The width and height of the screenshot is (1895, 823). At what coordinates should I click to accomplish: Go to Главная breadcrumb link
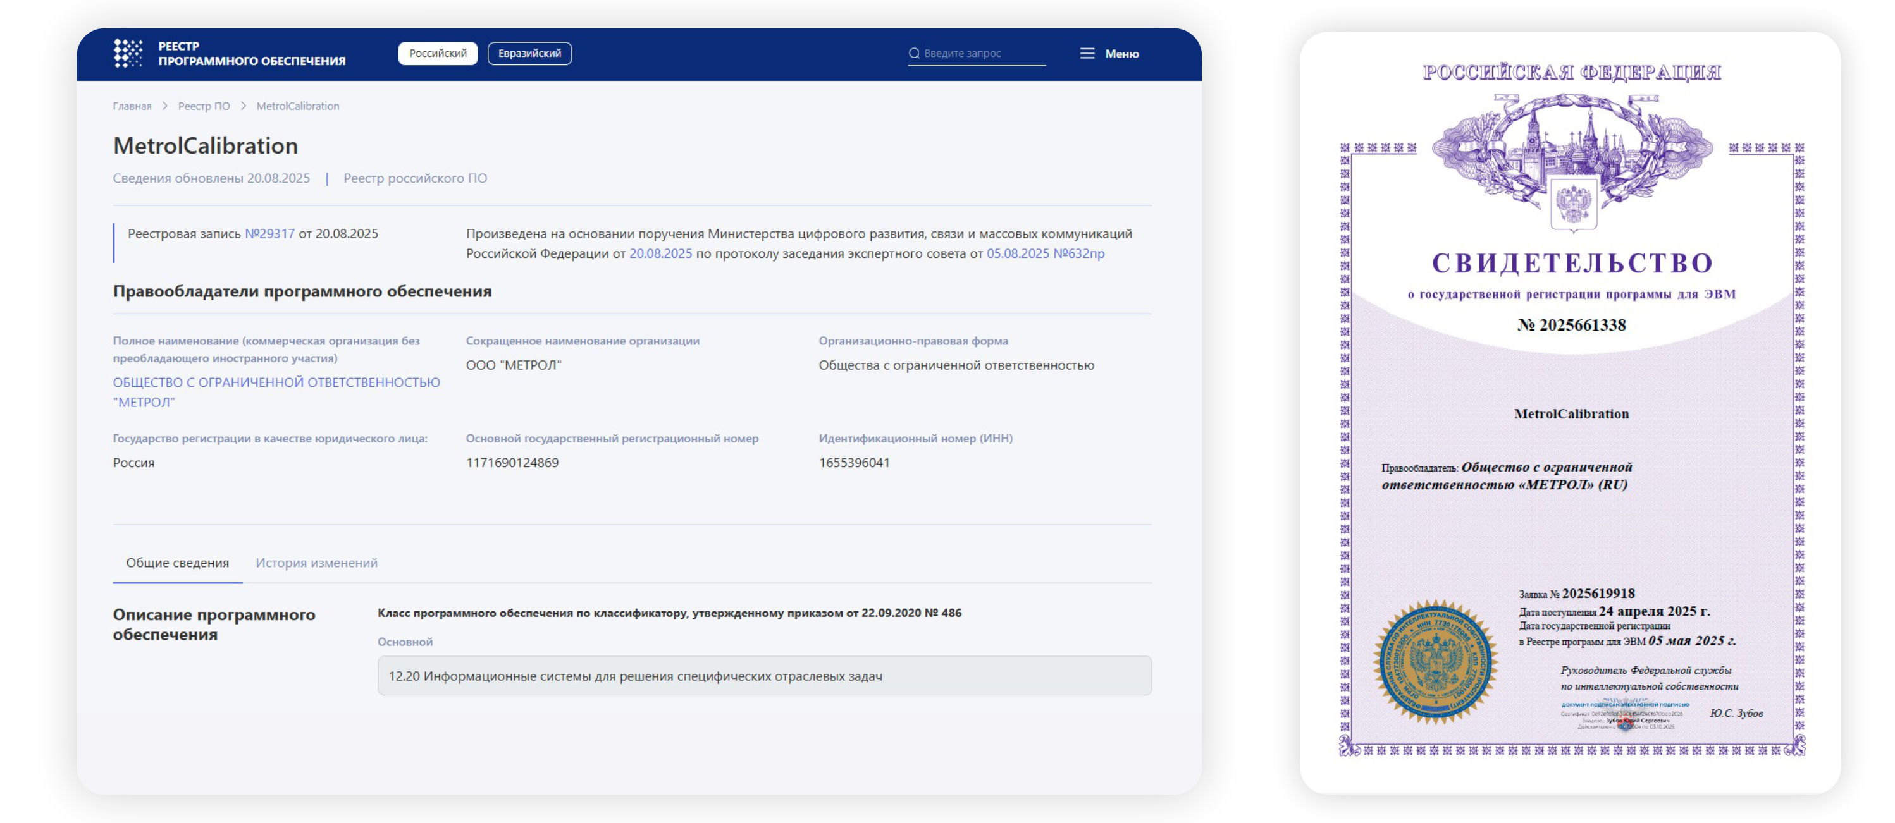(132, 106)
